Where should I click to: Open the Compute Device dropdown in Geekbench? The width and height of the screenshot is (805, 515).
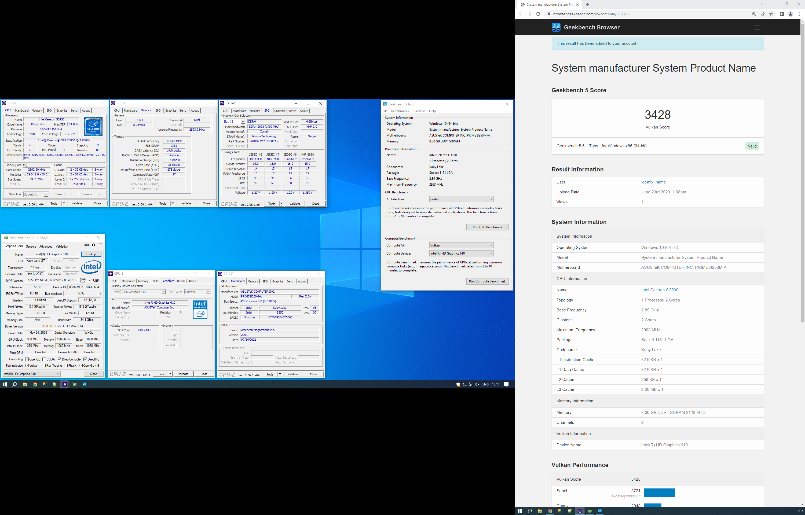point(461,253)
